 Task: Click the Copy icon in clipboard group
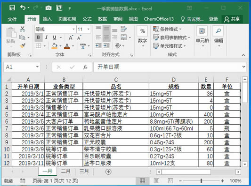(22, 37)
